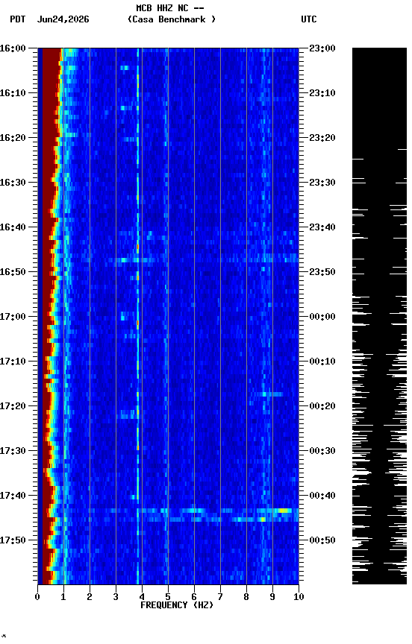Click the '00:20' UTC time label
Viewport: 412px width, 644px height.
pos(322,406)
